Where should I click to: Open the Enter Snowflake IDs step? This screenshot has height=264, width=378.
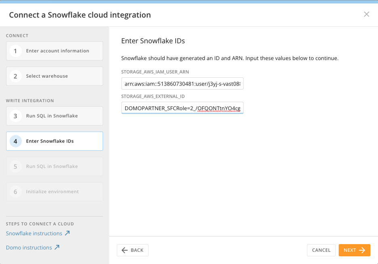pos(50,141)
